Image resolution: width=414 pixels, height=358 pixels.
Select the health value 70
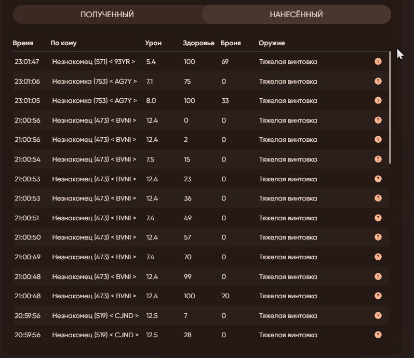188,257
